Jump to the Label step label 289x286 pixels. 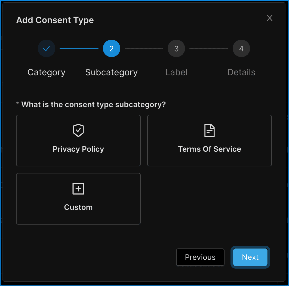(176, 72)
